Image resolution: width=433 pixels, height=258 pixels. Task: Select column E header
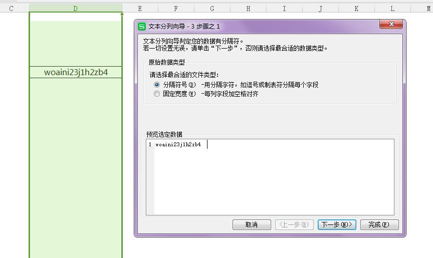[x=140, y=9]
